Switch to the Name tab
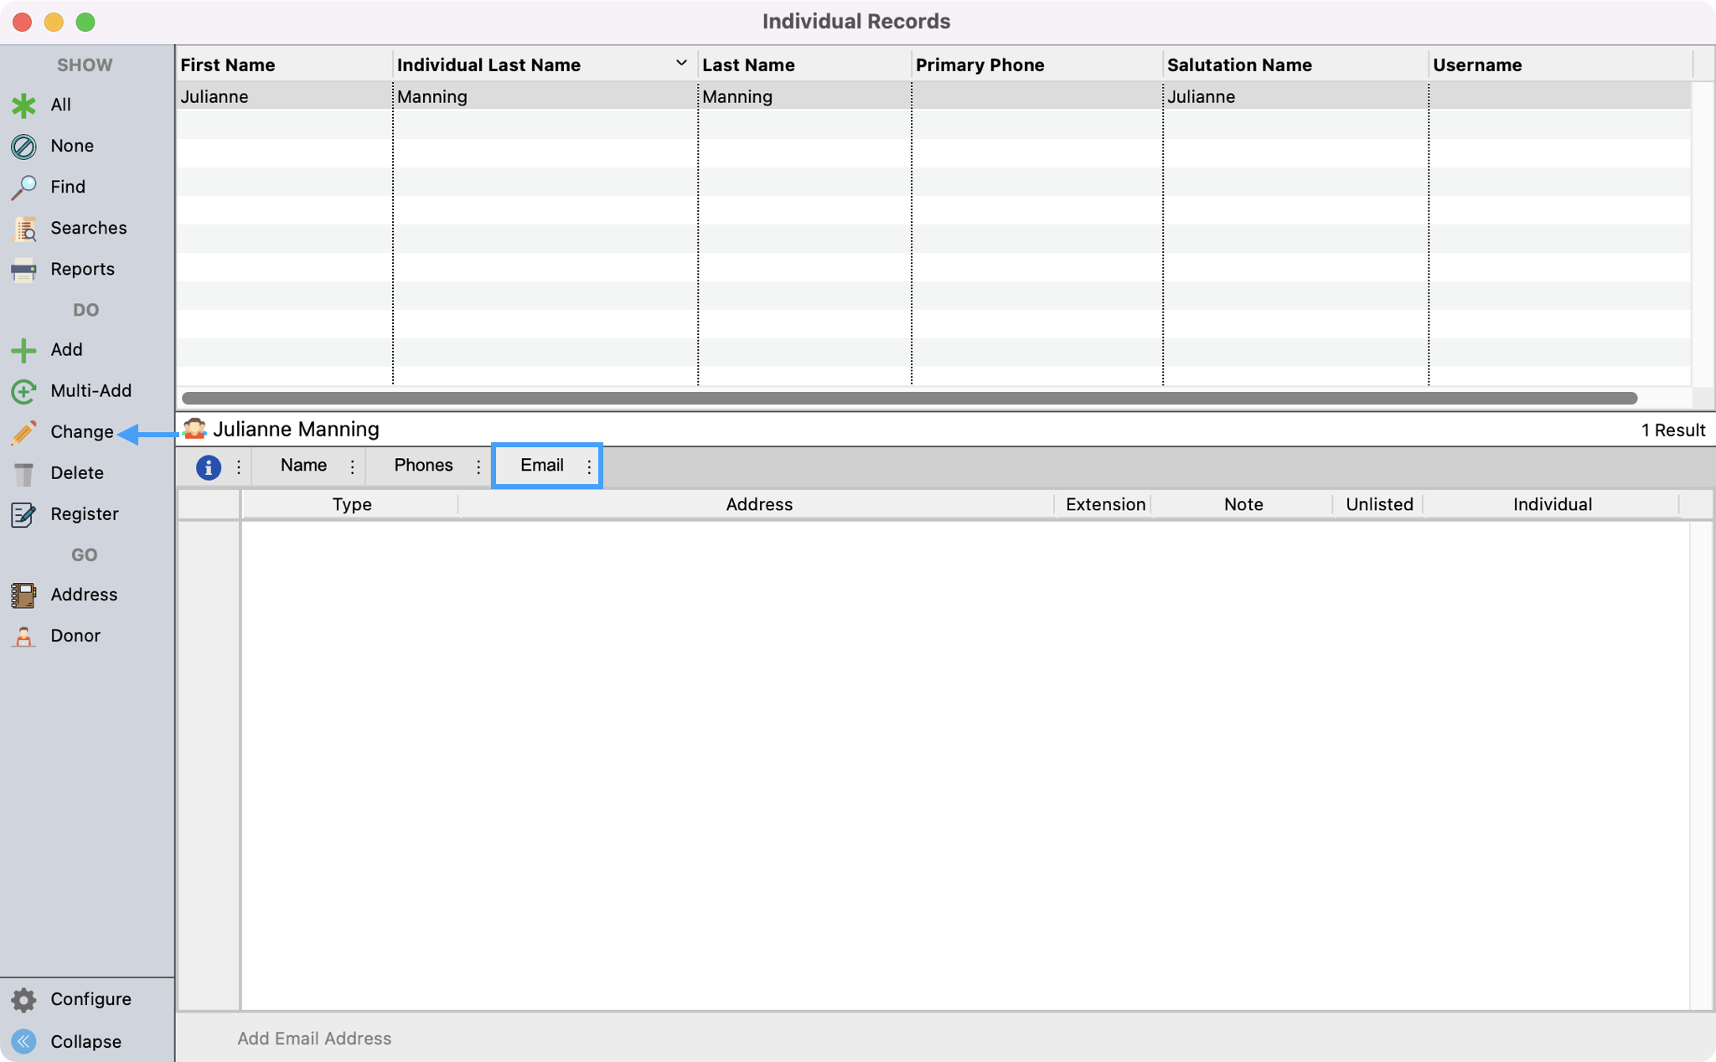This screenshot has width=1716, height=1062. [x=303, y=466]
